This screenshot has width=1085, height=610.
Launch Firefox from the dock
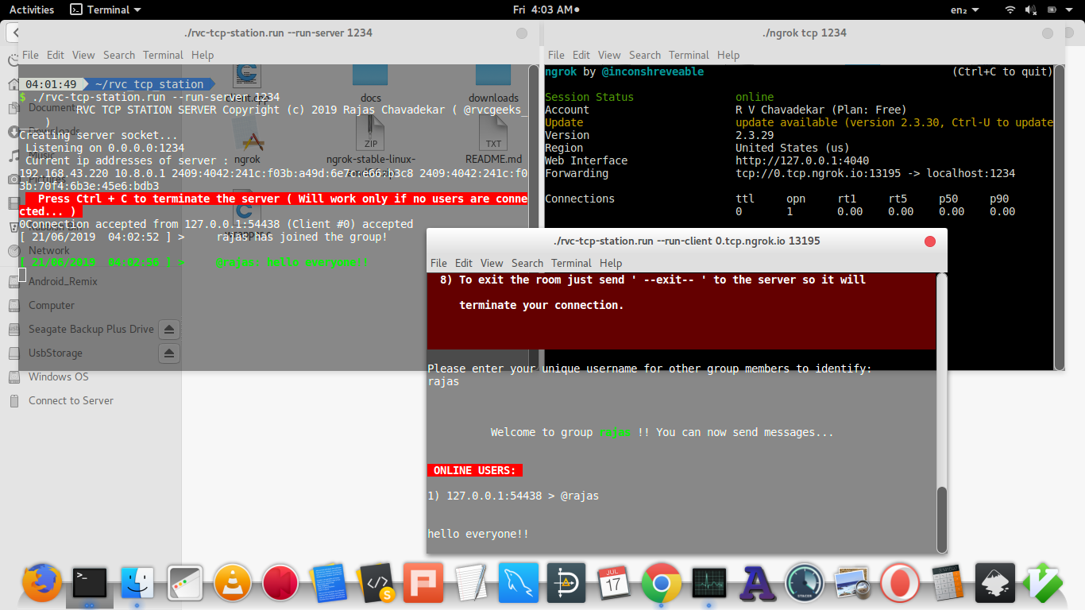click(x=42, y=583)
